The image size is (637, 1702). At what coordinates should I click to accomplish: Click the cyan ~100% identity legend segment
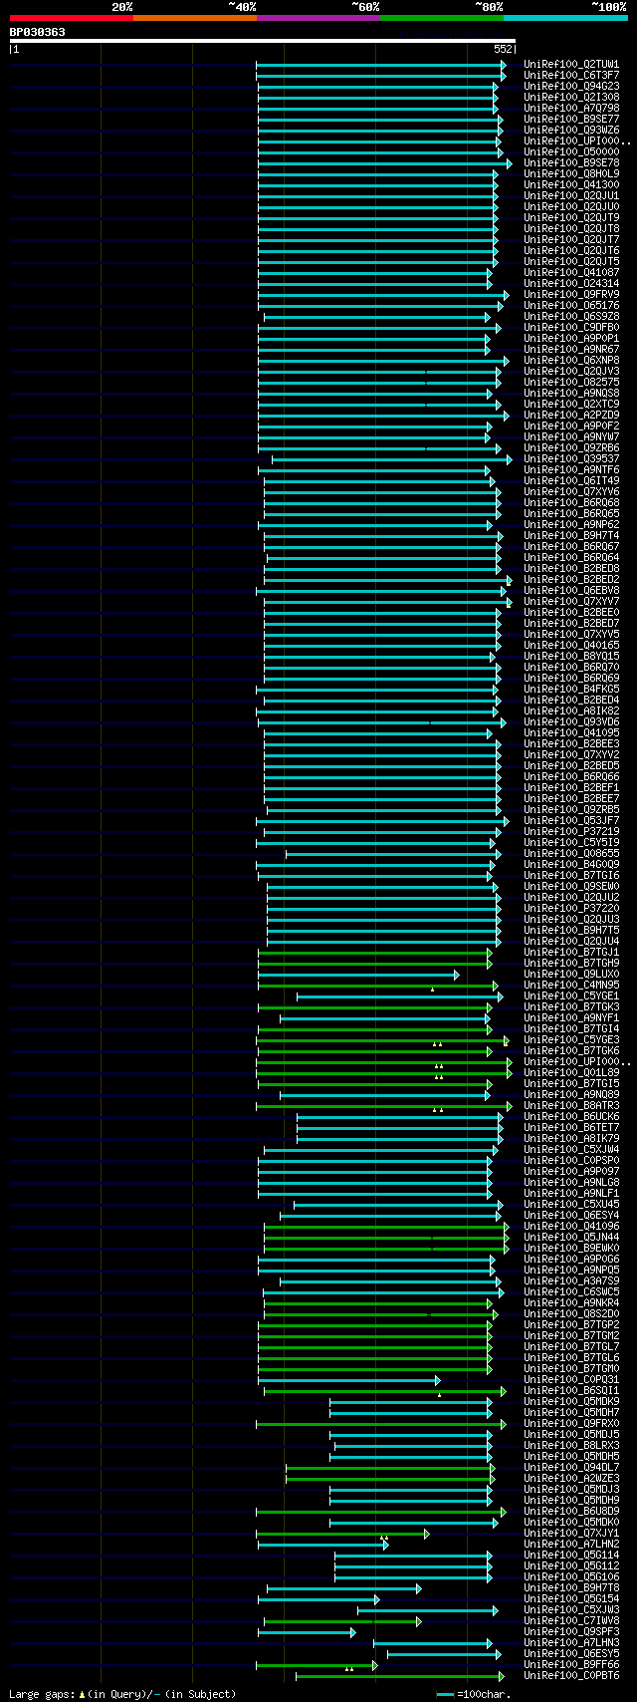click(565, 17)
